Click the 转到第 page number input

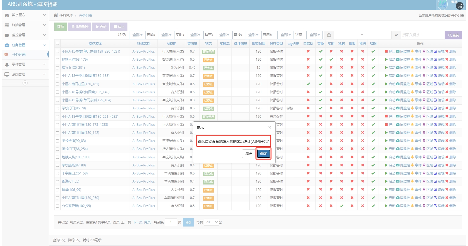(x=171, y=222)
